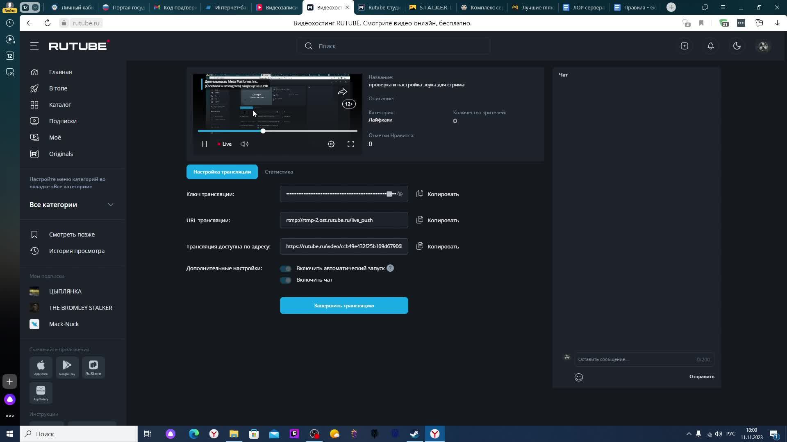The image size is (787, 442).
Task: Copy the stream URL
Action: [x=438, y=220]
